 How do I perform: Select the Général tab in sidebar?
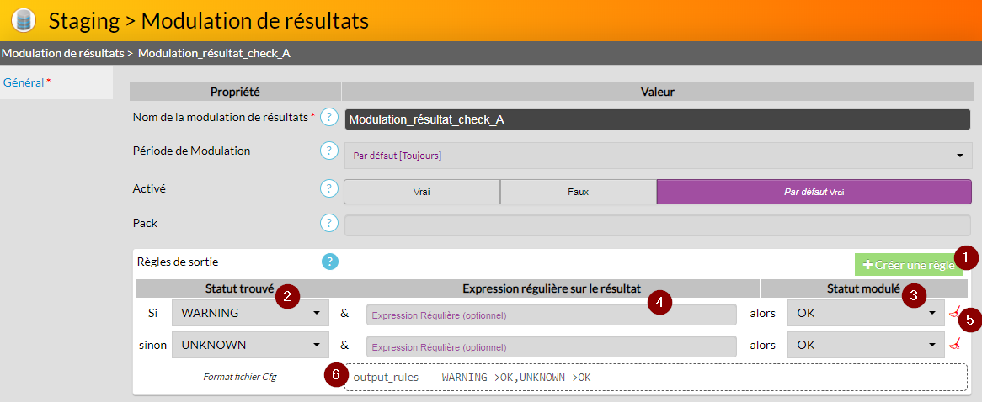[24, 82]
